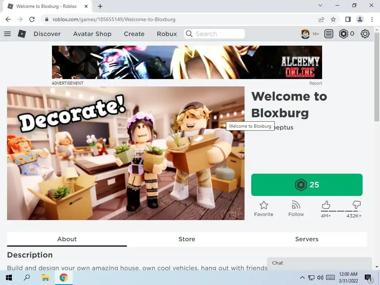Click the Decorate game thumbnail image
The width and height of the screenshot is (380, 285).
[125, 153]
